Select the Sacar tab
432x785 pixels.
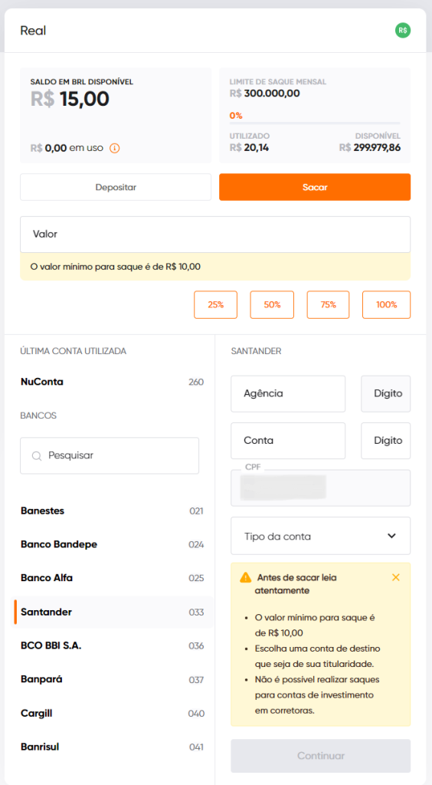315,187
